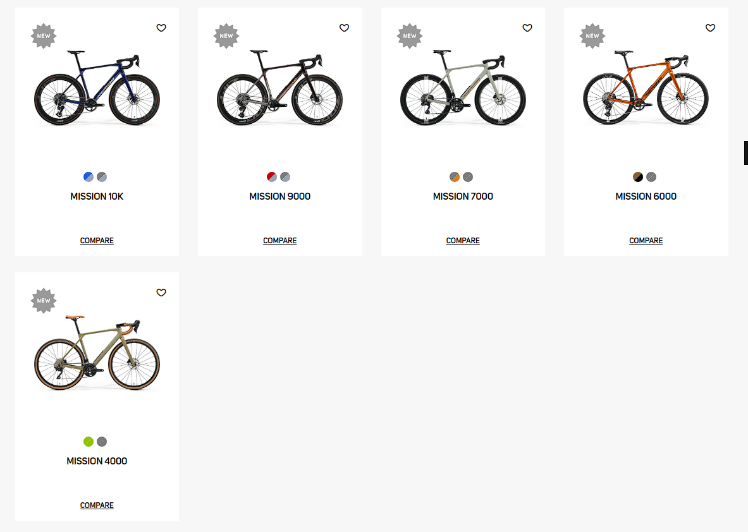
Task: Compare the Mission 4000 model
Action: click(97, 505)
